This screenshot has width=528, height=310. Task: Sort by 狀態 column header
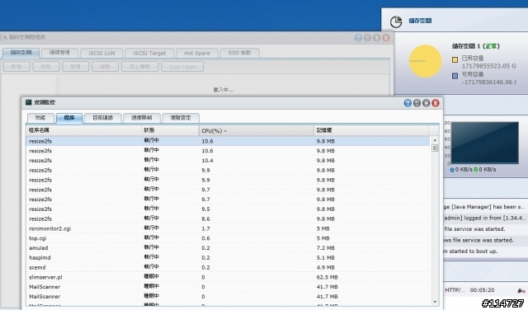click(x=170, y=130)
